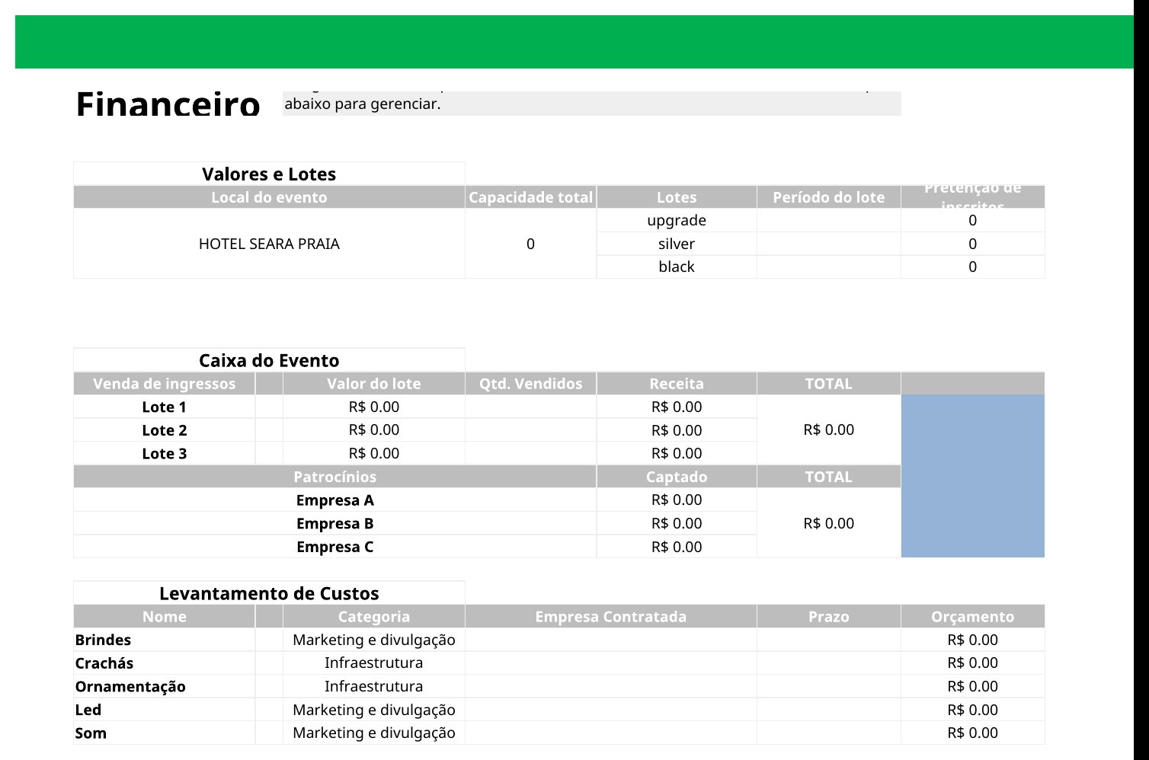
Task: Select the Qtd. Vendidos header
Action: (530, 384)
